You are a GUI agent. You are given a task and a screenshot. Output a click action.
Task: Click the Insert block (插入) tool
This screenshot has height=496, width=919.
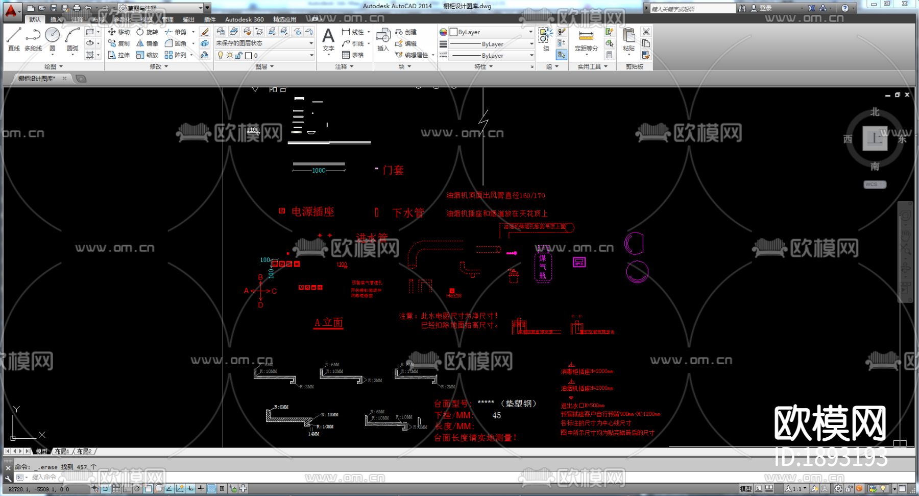click(383, 39)
